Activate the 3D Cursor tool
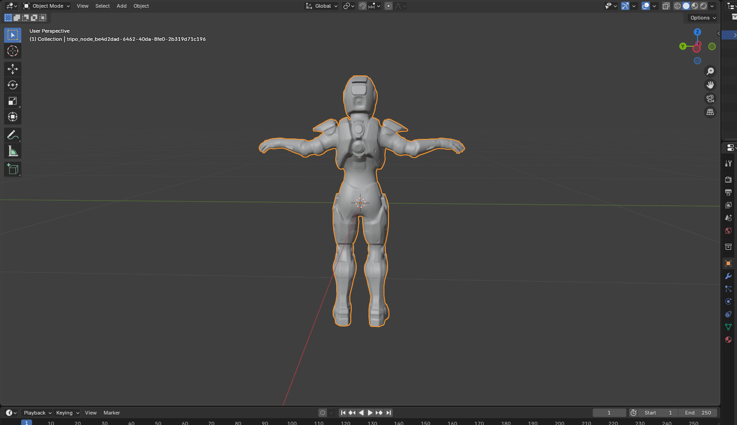This screenshot has height=425, width=737. [x=13, y=51]
